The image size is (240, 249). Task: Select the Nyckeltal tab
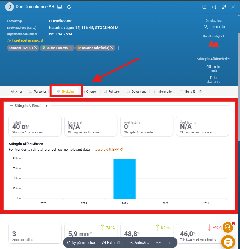(66, 92)
